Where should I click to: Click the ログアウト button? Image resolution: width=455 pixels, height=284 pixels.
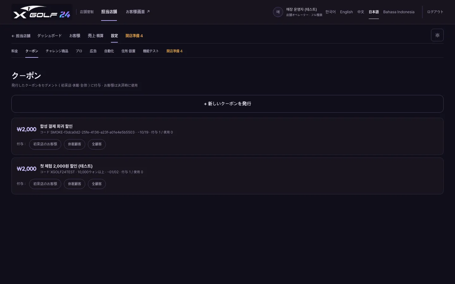[x=435, y=12]
